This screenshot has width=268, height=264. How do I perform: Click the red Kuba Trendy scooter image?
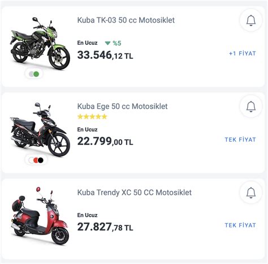40,216
